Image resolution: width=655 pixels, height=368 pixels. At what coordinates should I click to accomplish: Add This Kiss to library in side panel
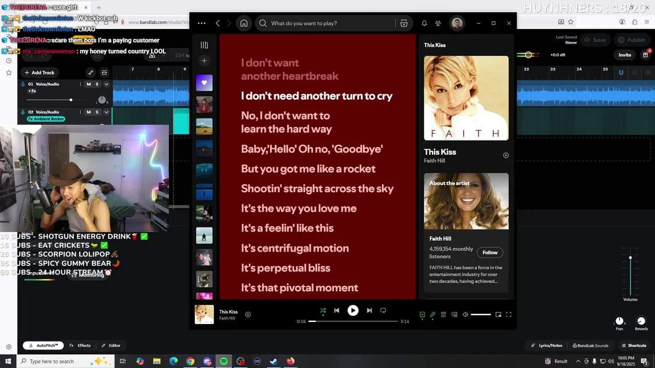tap(506, 155)
